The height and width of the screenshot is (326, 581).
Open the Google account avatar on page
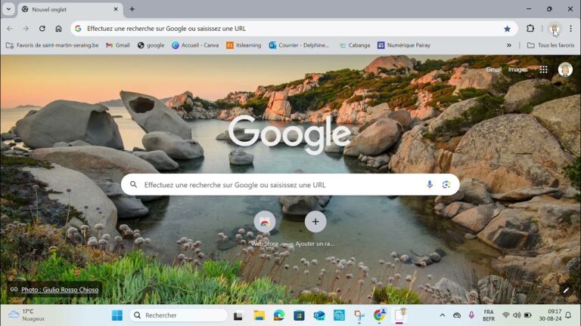tap(565, 69)
